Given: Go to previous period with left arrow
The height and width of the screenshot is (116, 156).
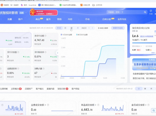Looking at the screenshot, I should [x=89, y=28].
